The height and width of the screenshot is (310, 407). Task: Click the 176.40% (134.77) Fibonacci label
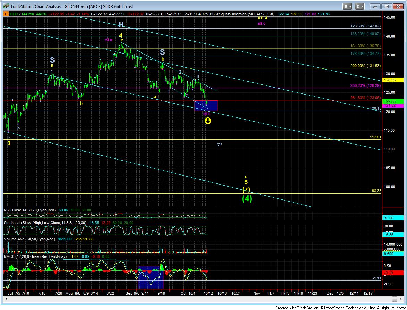(365, 54)
